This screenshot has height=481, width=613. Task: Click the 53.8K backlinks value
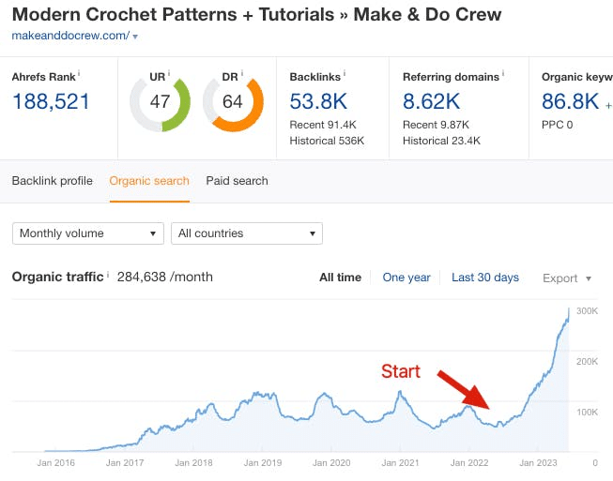[x=318, y=101]
